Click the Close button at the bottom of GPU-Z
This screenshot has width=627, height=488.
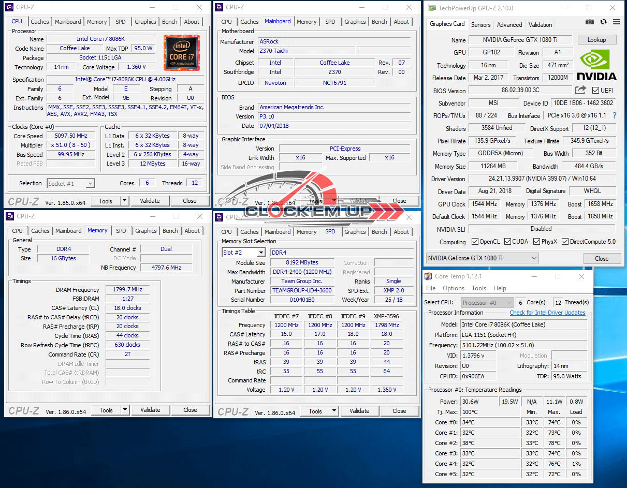(x=602, y=258)
